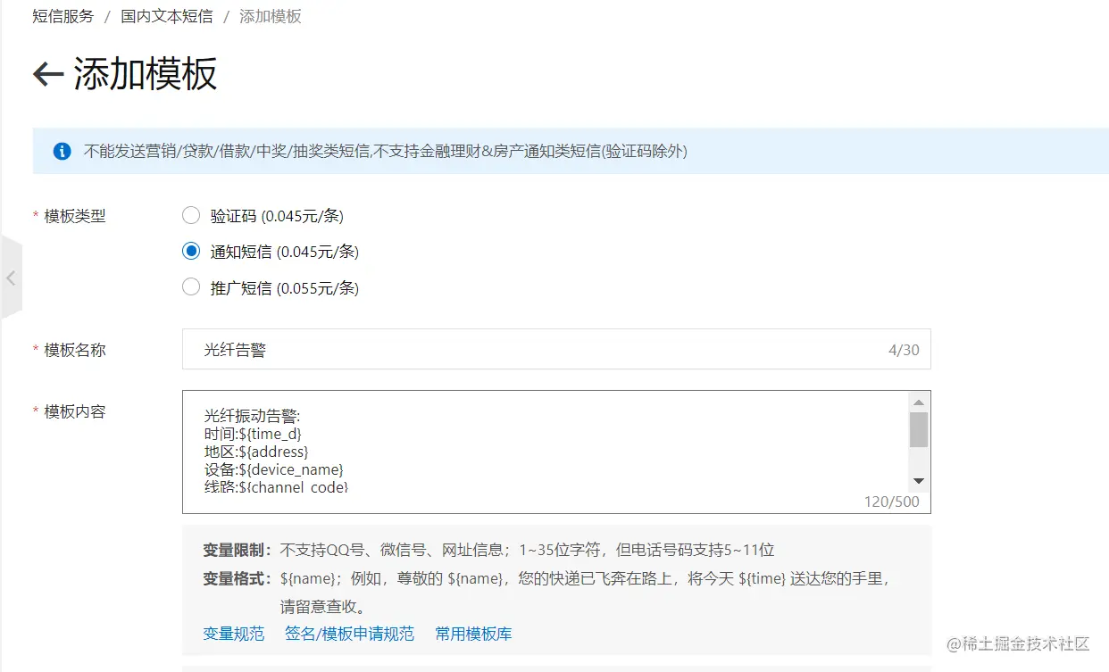Expand the collapsed left sidebar handle
This screenshot has height=672, width=1109.
(x=11, y=278)
